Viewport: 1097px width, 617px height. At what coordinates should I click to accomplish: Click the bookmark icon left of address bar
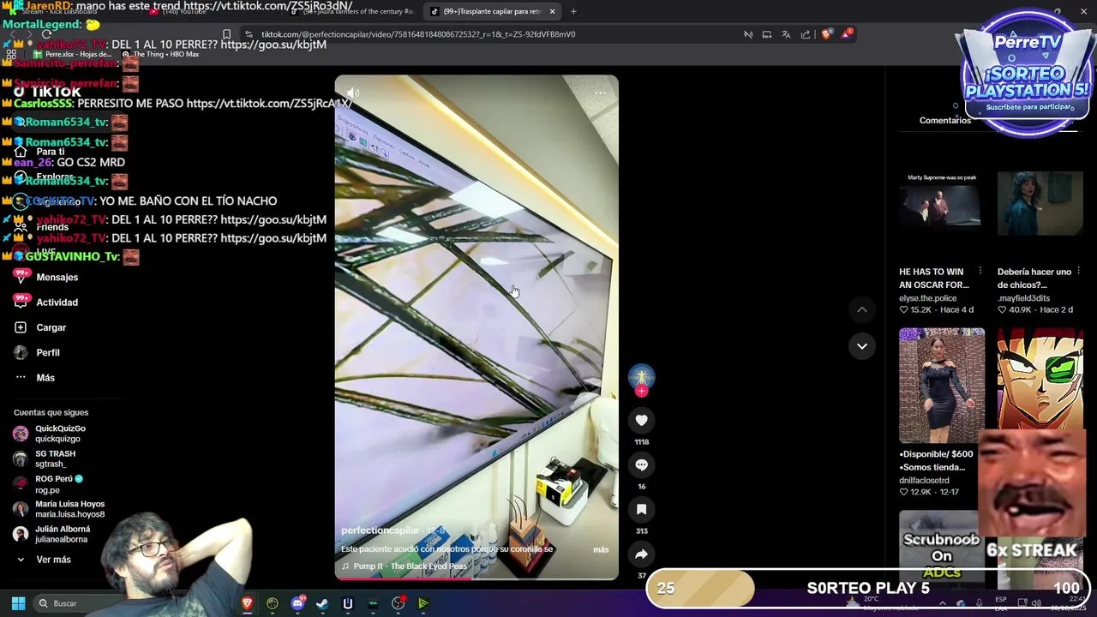226,34
